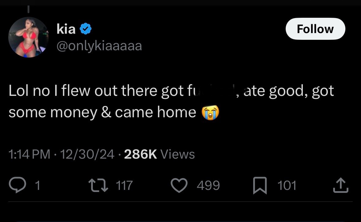
Task: Click the 499 likes count
Action: 208,186
